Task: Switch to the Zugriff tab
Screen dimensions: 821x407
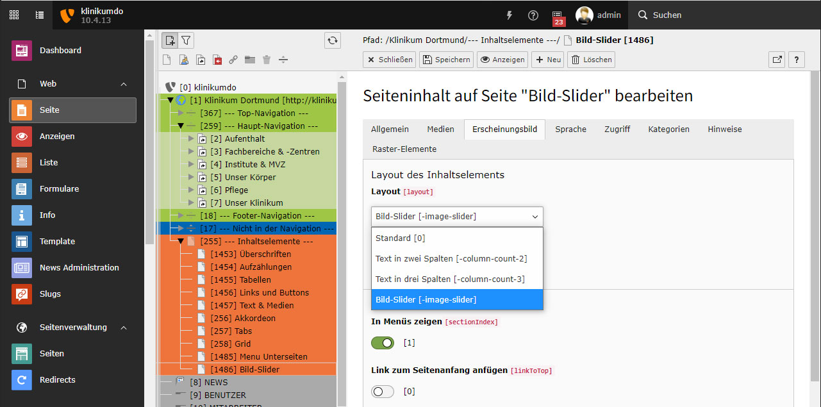Action: tap(617, 129)
